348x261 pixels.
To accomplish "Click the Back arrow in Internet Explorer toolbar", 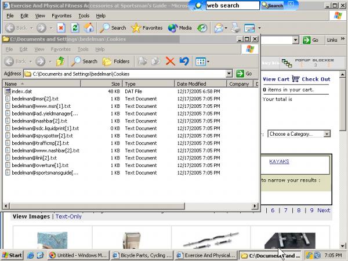I will (10, 28).
